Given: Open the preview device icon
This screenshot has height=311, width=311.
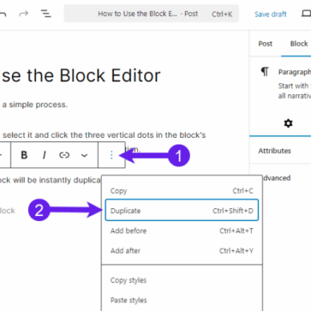Looking at the screenshot, I should [x=306, y=14].
